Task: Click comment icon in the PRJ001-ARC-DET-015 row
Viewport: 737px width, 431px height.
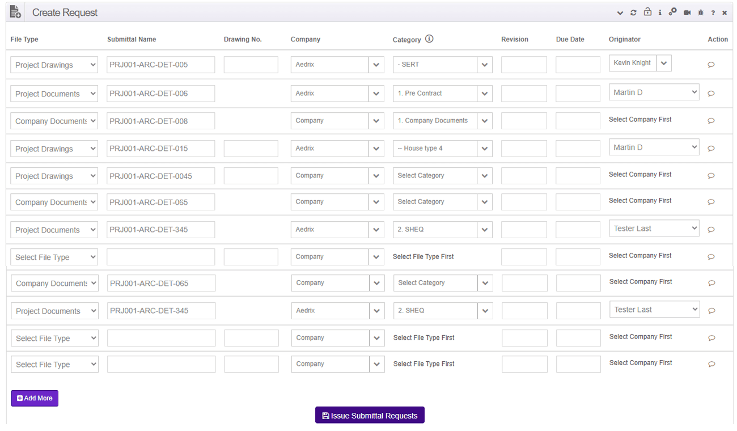Action: pyautogui.click(x=711, y=149)
